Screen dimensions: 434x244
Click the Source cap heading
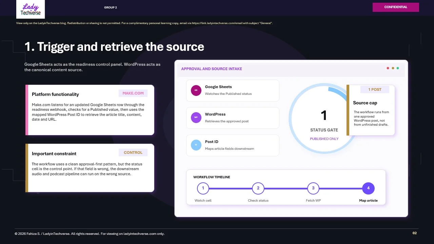click(x=365, y=103)
